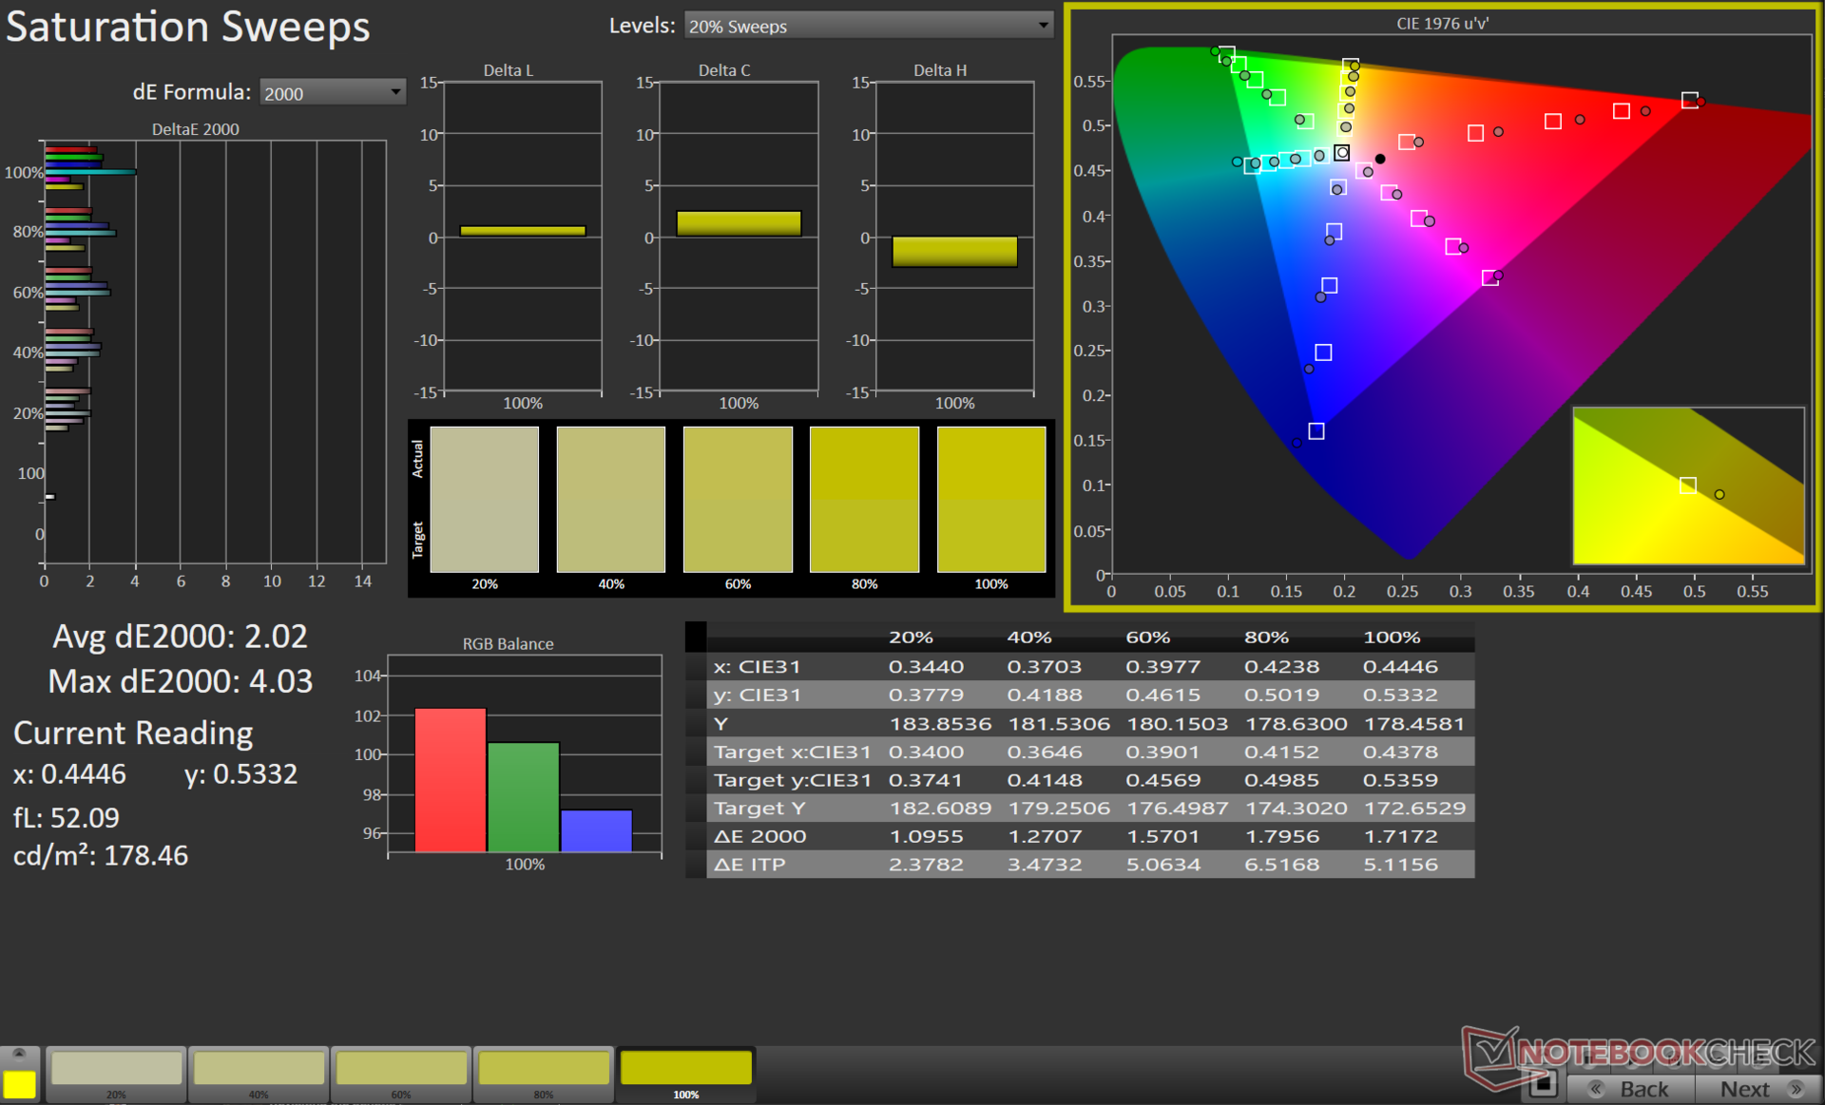1825x1105 pixels.
Task: Expand the color selector up arrow
Action: (x=19, y=1054)
